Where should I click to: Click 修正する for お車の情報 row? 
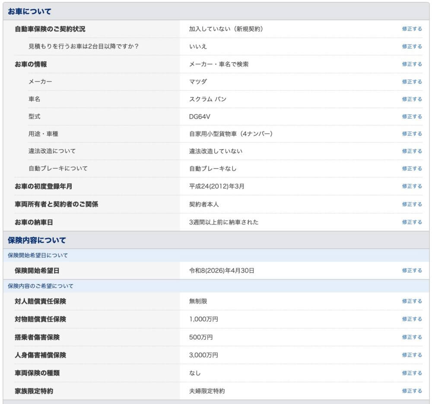412,64
